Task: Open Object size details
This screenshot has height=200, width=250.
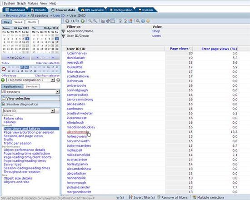Action: [18, 178]
